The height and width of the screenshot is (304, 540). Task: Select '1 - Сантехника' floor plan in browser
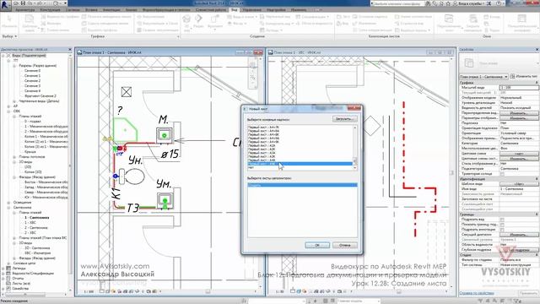36,218
